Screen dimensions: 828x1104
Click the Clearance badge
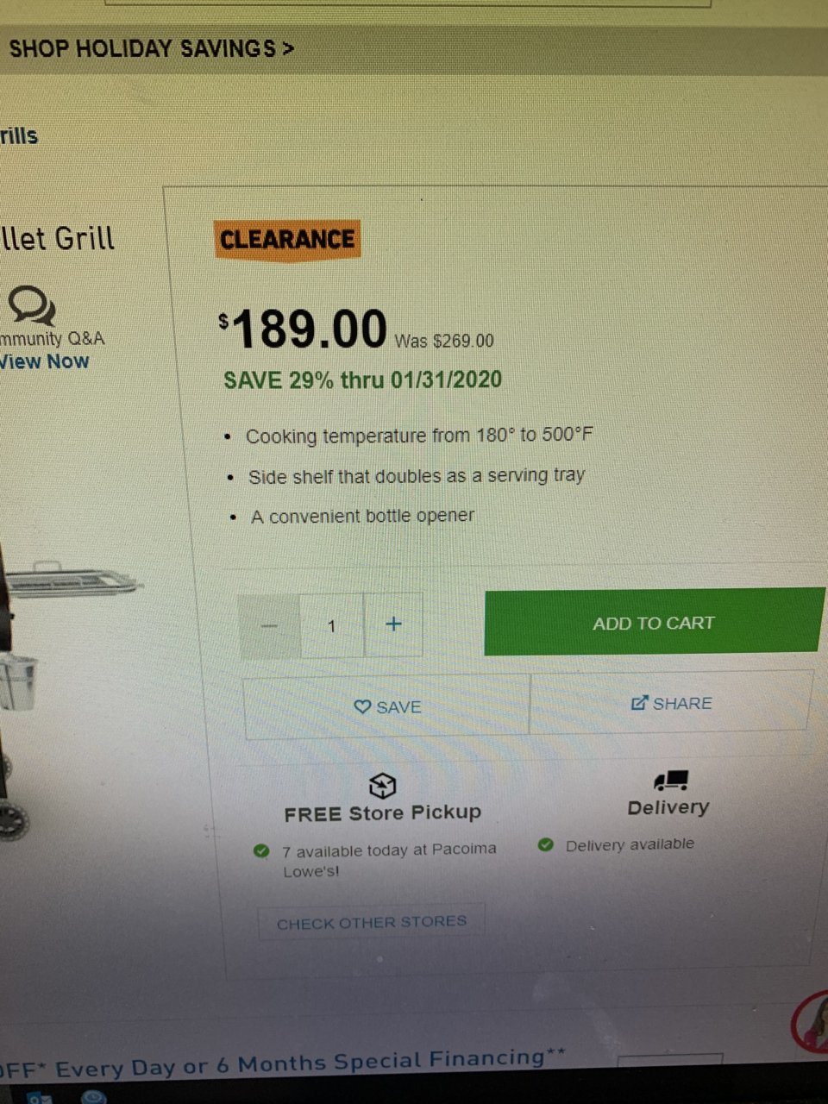point(286,239)
